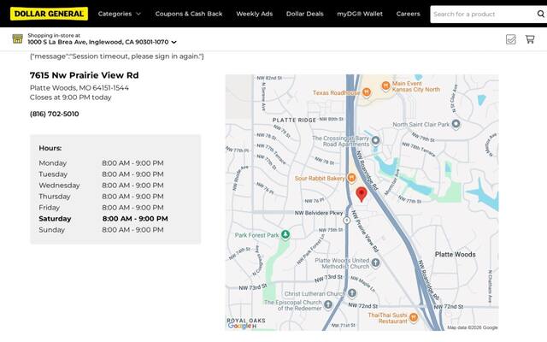Go to Weekly Ads
This screenshot has height=342, width=547.
click(255, 14)
